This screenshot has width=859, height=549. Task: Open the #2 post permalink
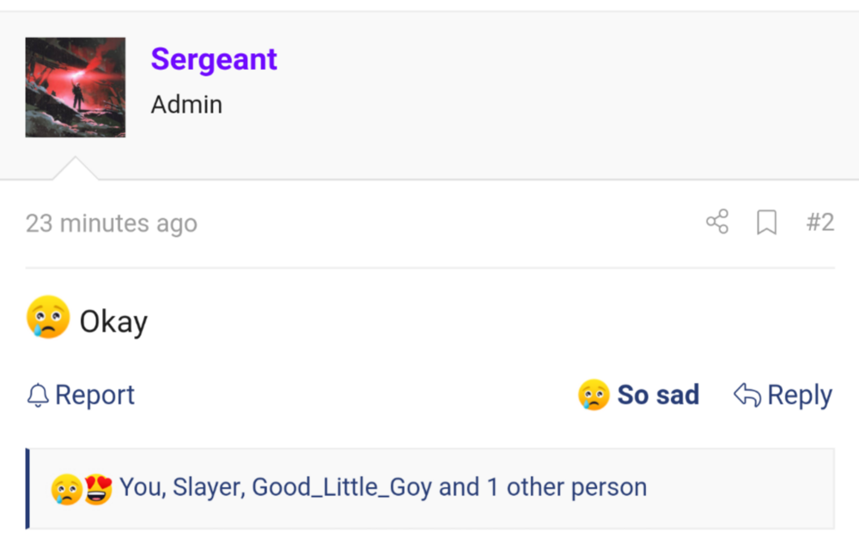(820, 223)
